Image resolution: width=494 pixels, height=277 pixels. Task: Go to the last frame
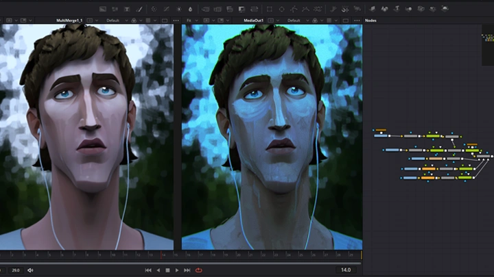click(x=187, y=270)
